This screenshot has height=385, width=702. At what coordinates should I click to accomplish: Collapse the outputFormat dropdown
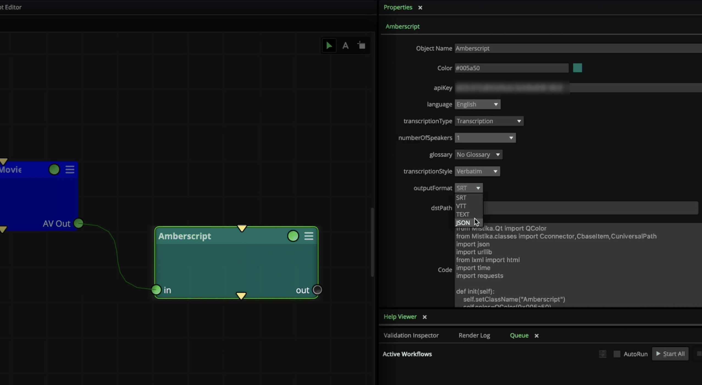point(468,188)
